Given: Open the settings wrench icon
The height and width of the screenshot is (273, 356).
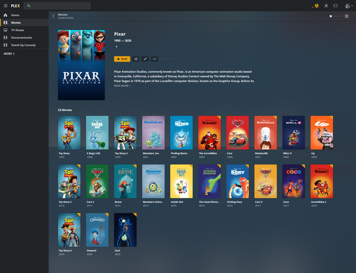Looking at the screenshot, I should click(x=326, y=6).
